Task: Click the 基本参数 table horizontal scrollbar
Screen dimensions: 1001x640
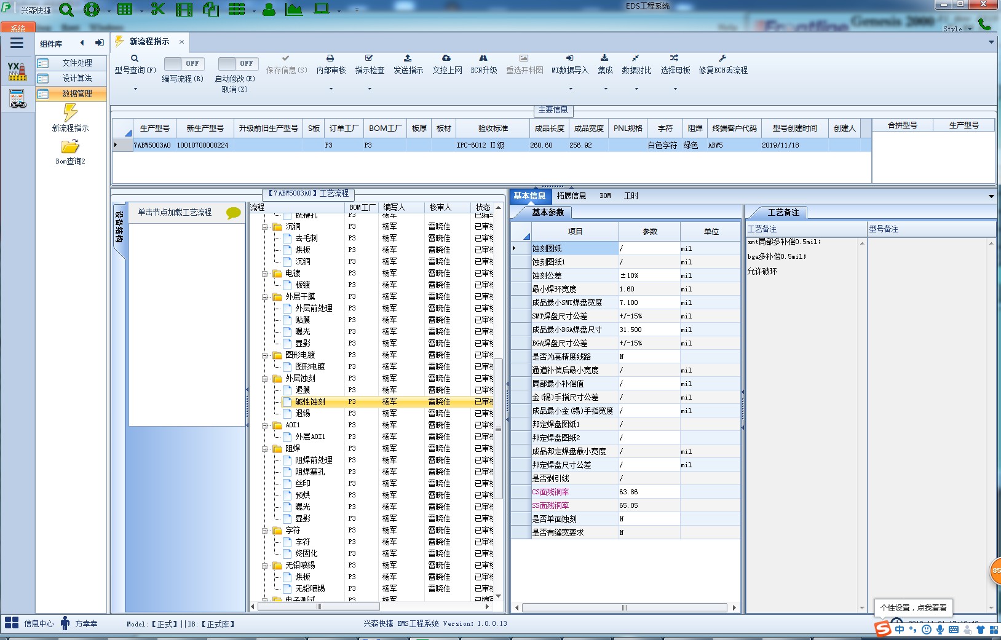Action: pos(625,607)
